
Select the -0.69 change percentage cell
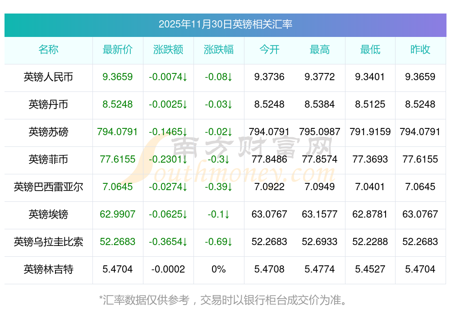tap(218, 242)
